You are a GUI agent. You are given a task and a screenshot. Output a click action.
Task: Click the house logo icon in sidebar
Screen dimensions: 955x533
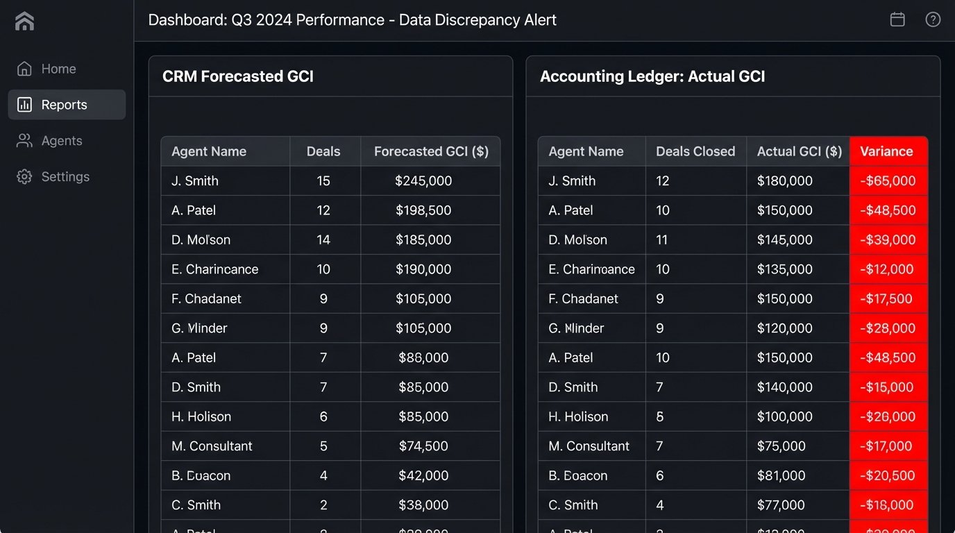(24, 21)
